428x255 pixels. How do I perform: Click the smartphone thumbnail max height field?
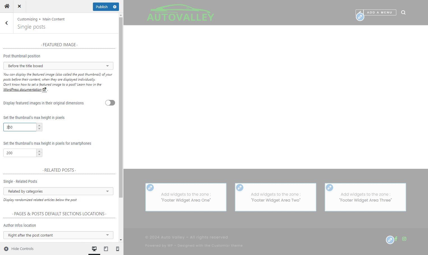tap(20, 153)
